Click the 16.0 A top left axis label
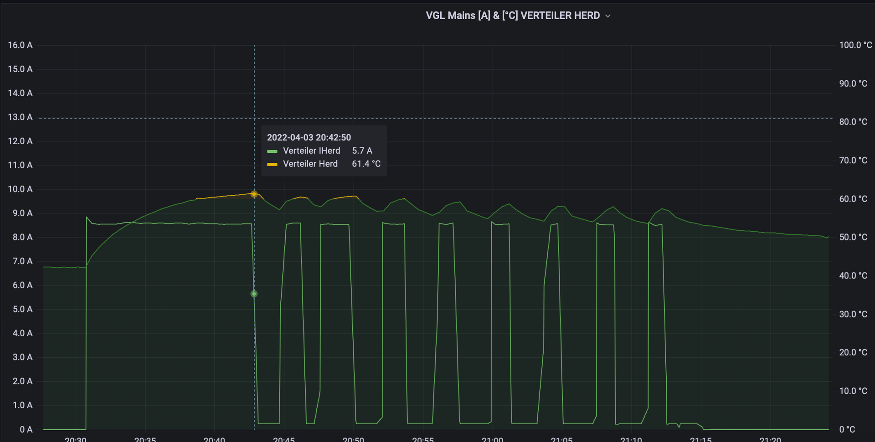 (x=20, y=45)
